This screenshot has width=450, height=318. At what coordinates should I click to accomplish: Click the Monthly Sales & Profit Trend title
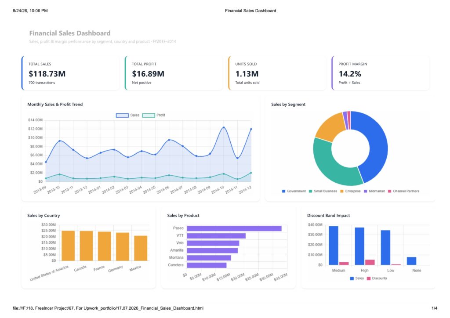click(55, 105)
